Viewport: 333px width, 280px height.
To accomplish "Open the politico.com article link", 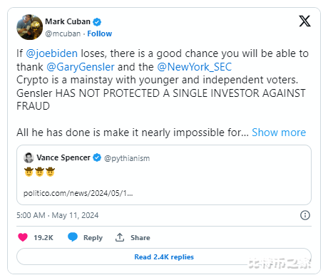I will pyautogui.click(x=78, y=193).
